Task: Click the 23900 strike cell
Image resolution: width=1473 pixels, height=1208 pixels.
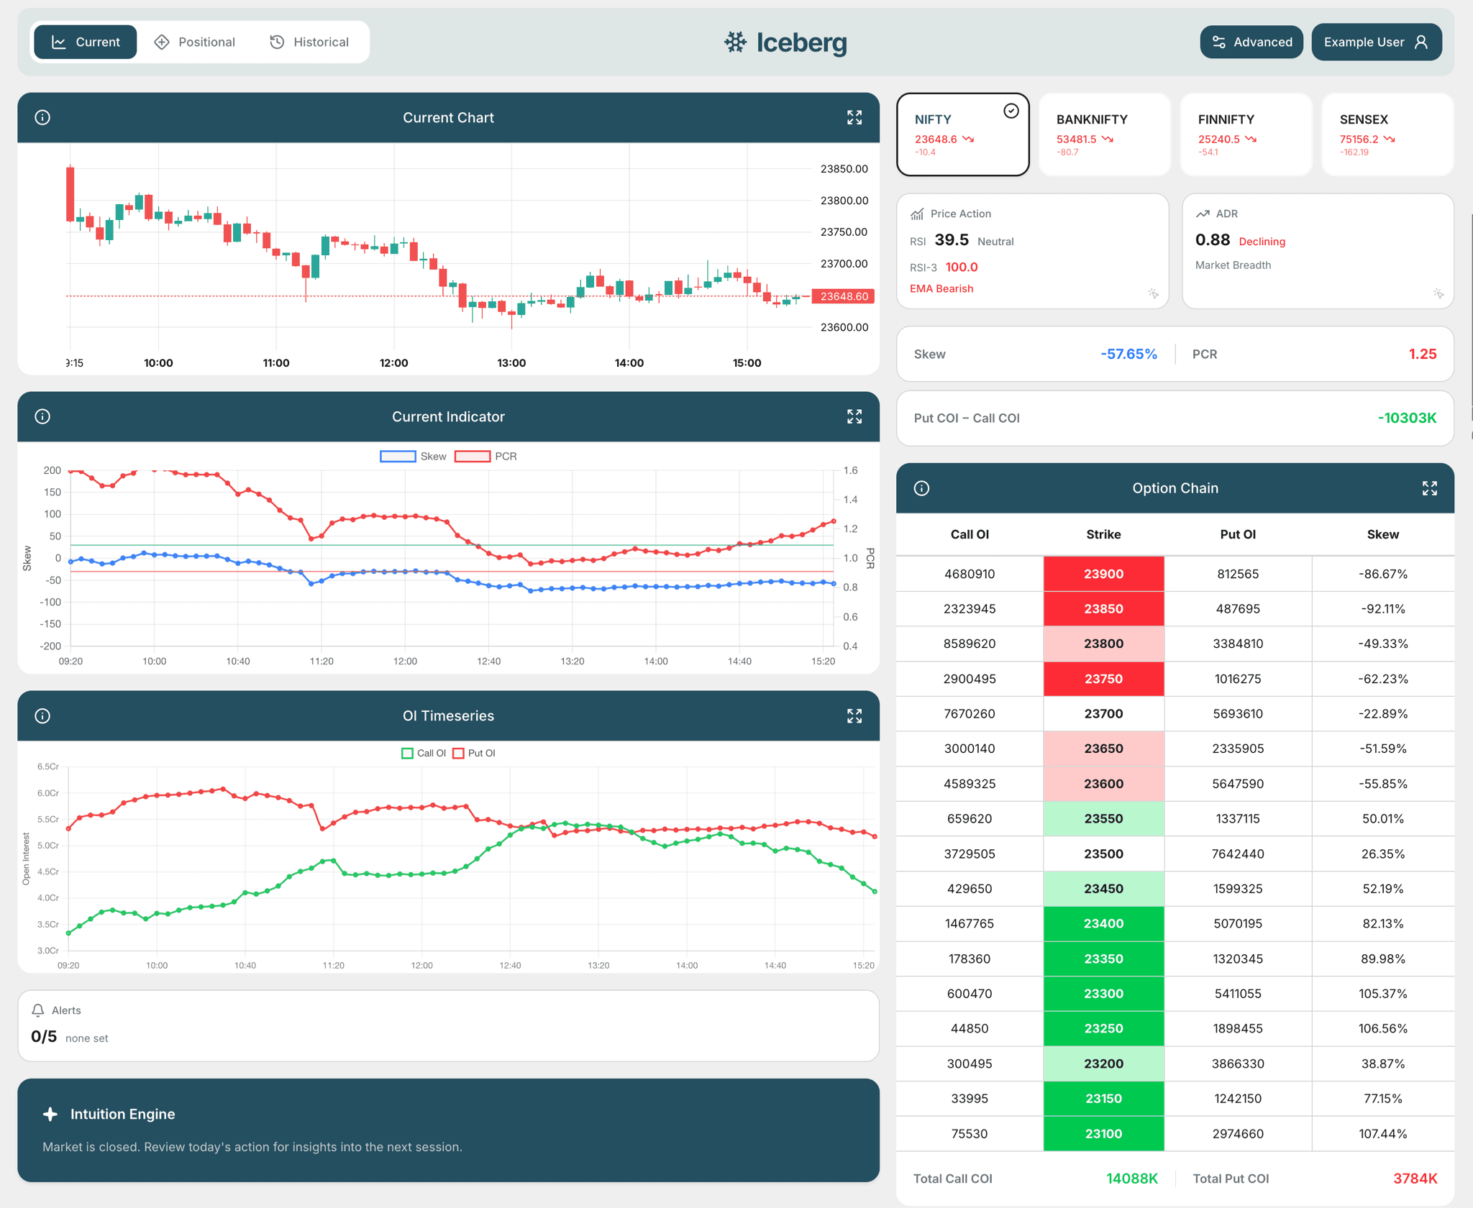Action: [1103, 574]
